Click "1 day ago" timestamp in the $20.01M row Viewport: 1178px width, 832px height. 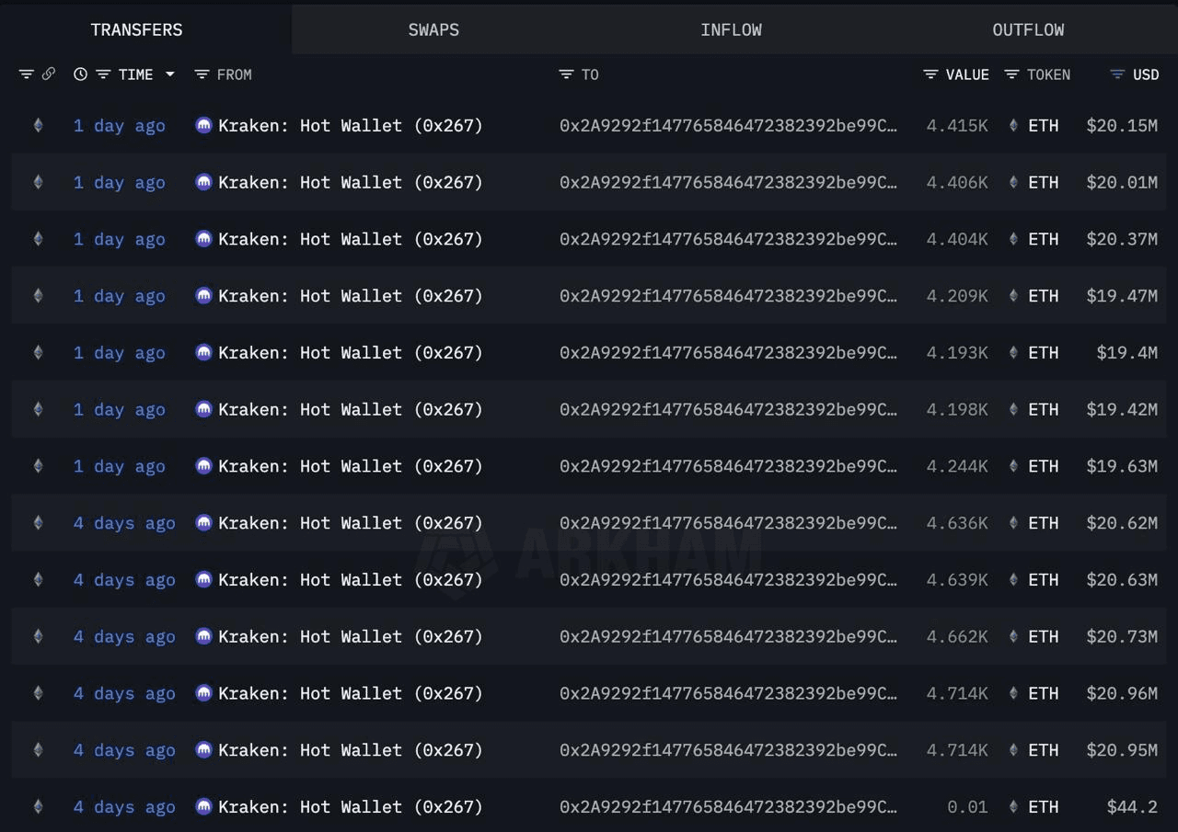pyautogui.click(x=120, y=183)
